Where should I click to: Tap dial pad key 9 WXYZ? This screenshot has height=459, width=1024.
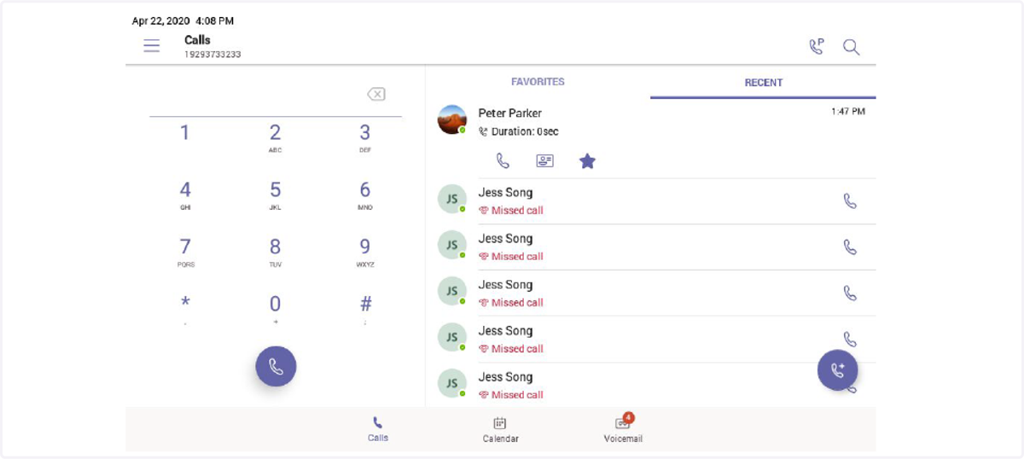[x=364, y=252]
